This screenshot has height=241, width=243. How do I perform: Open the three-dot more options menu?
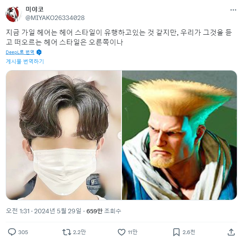[233, 10]
